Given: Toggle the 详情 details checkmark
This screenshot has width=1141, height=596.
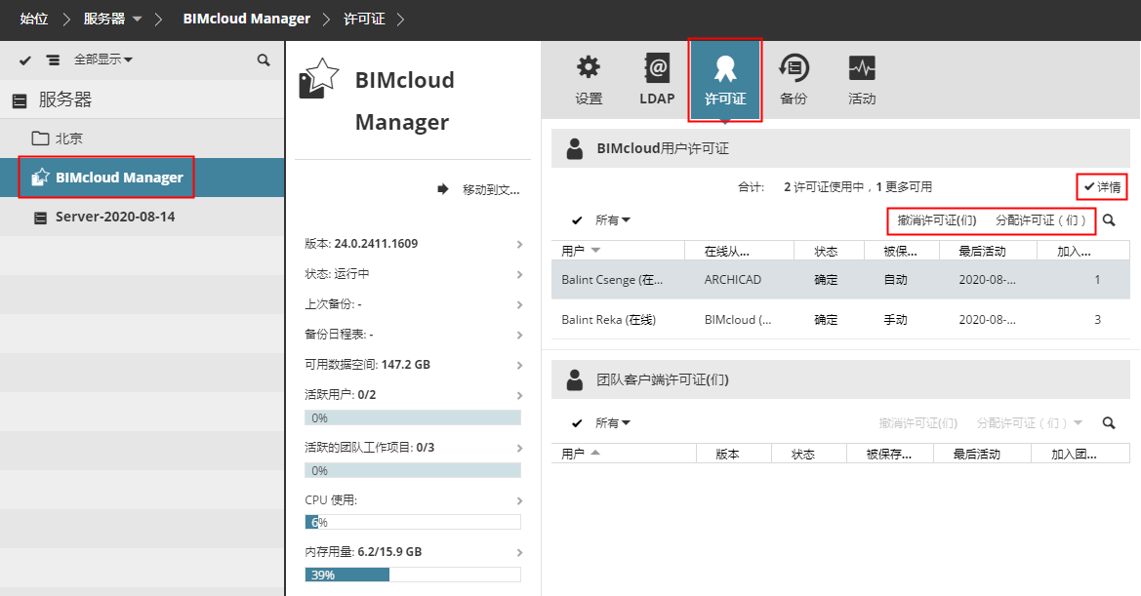Looking at the screenshot, I should (1102, 186).
